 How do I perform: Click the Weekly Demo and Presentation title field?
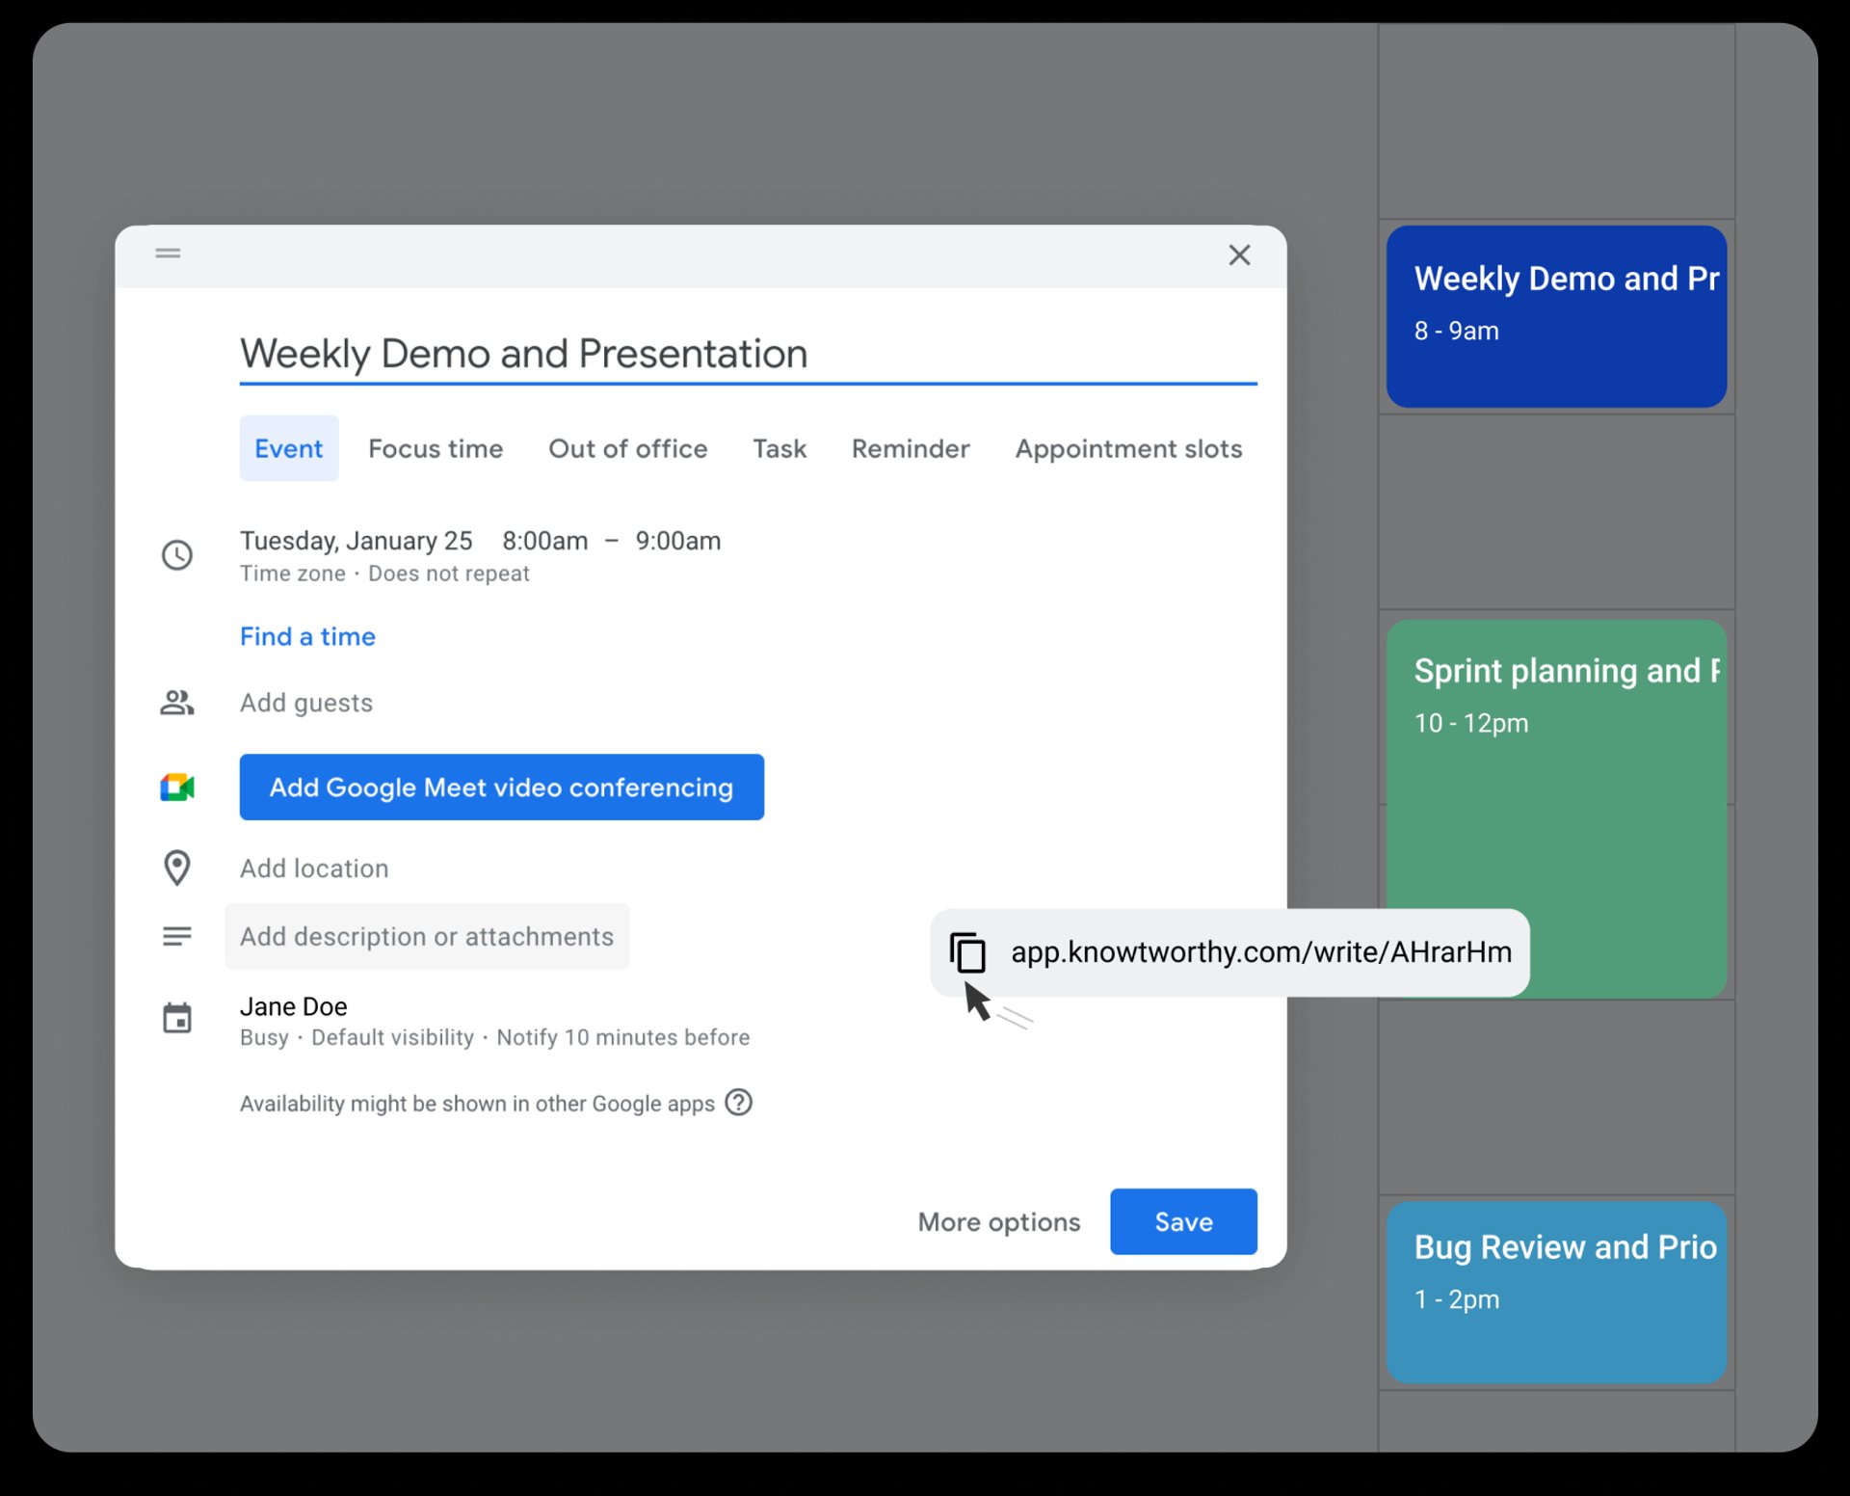point(523,354)
